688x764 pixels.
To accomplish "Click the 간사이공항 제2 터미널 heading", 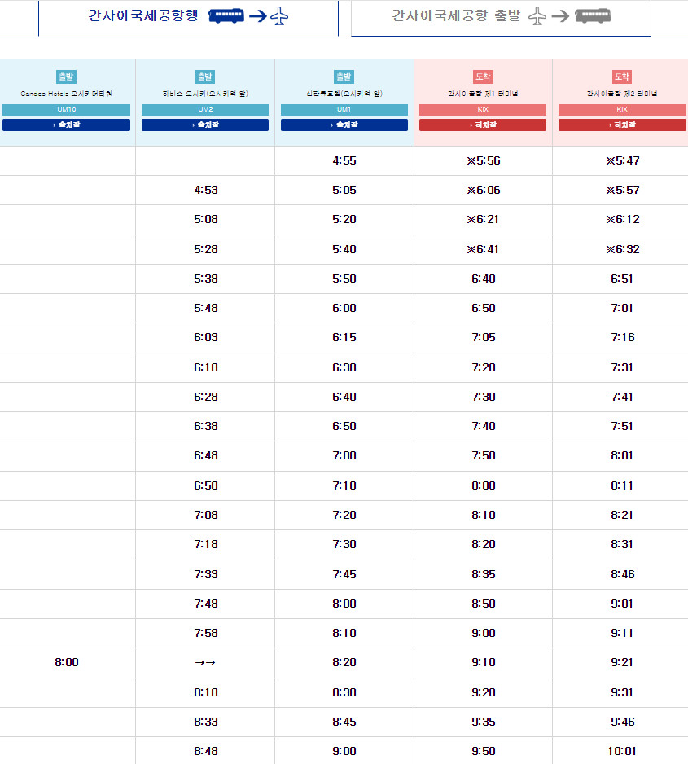I will point(622,94).
